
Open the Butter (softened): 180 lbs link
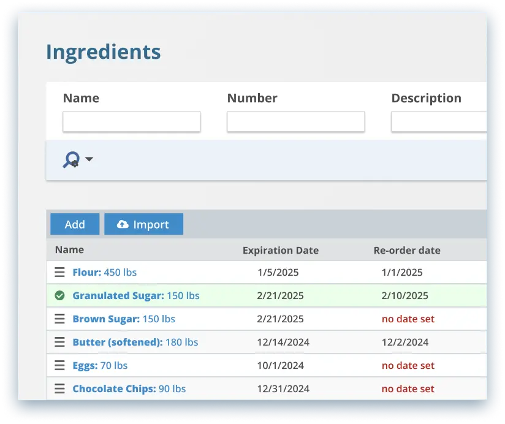tap(135, 342)
